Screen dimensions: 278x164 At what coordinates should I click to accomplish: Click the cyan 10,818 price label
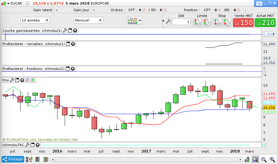click(269, 103)
